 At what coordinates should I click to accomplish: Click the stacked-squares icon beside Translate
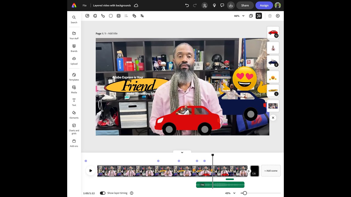point(134,16)
